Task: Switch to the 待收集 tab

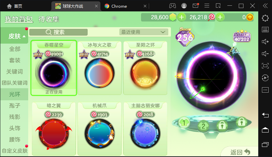Action: pyautogui.click(x=49, y=19)
